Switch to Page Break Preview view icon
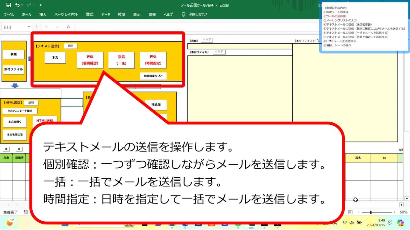The image size is (410, 230). pyautogui.click(x=350, y=212)
